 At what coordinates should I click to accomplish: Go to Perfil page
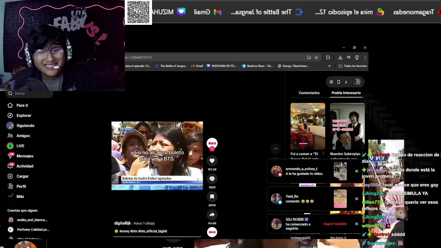pyautogui.click(x=21, y=186)
